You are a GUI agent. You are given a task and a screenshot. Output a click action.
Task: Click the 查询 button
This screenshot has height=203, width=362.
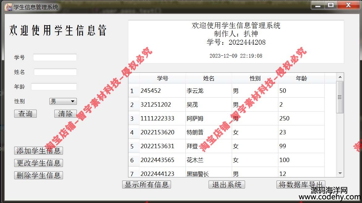click(25, 114)
